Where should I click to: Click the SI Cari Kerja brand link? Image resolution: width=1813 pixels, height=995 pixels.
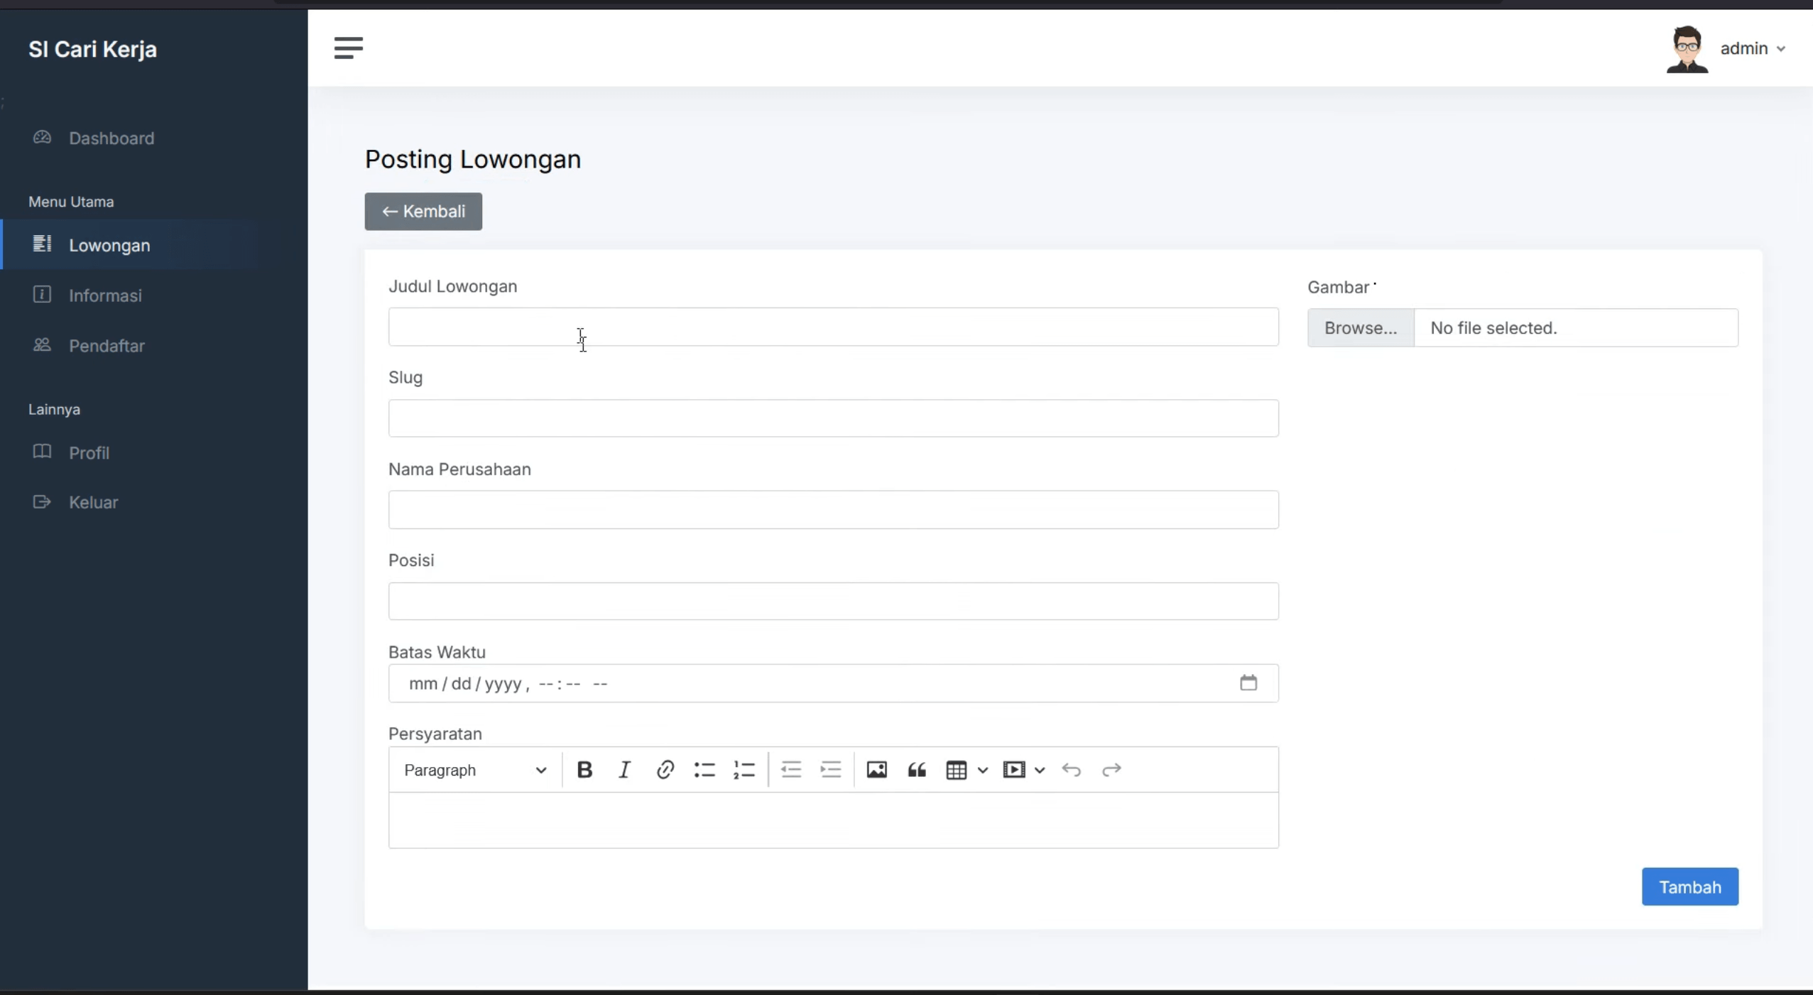tap(92, 49)
